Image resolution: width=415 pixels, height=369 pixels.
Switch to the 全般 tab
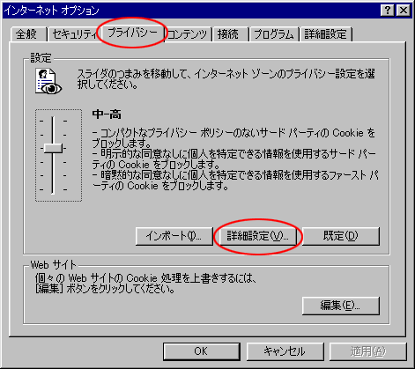[x=29, y=34]
